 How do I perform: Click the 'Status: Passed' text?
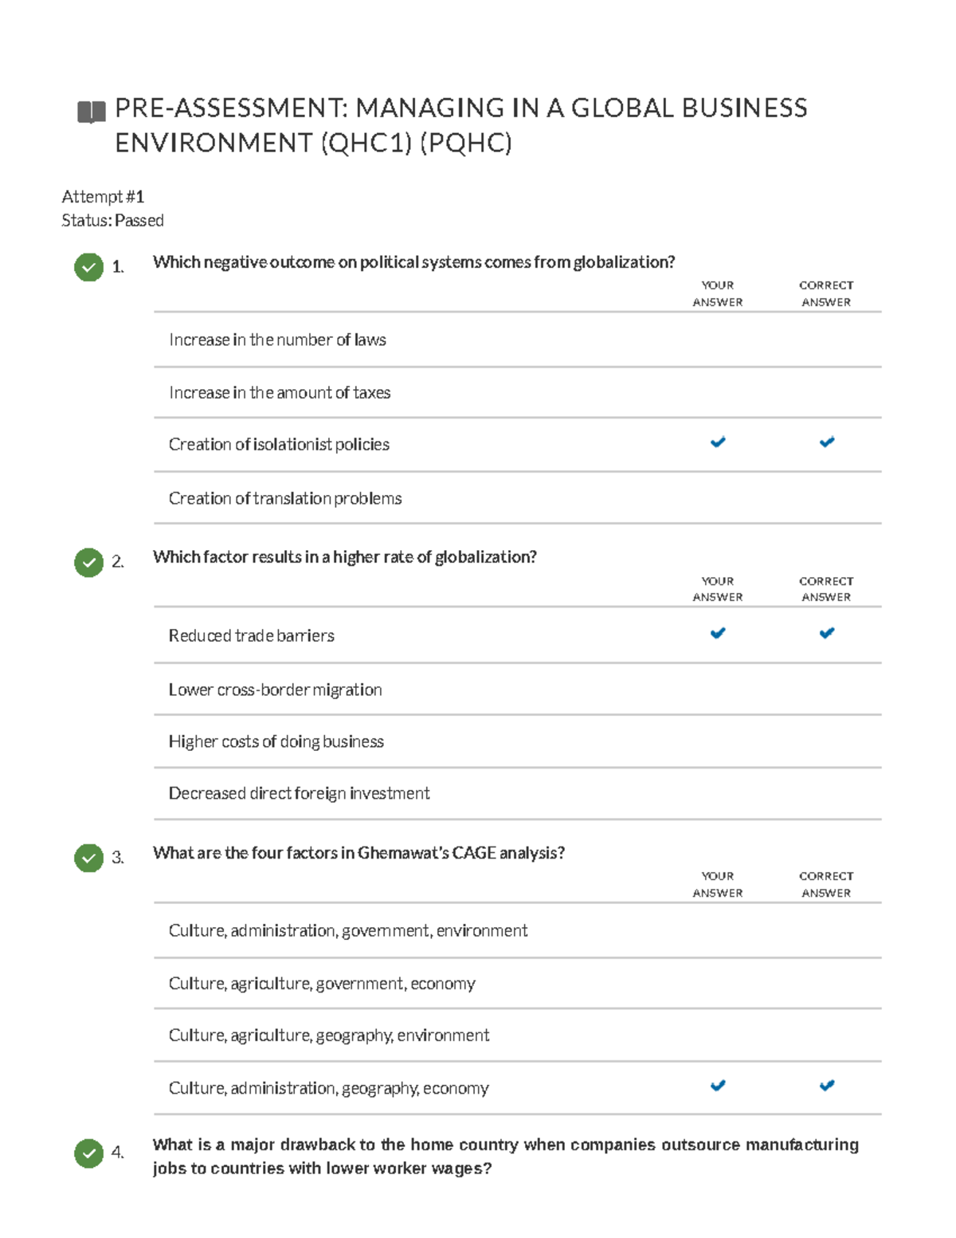112,221
